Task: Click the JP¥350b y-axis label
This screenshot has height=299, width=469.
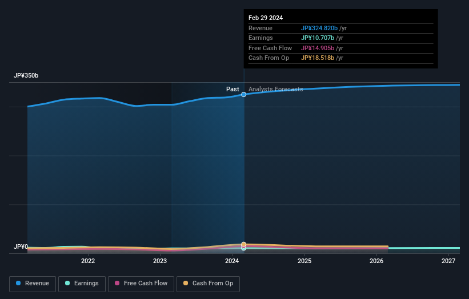Action: pyautogui.click(x=26, y=75)
